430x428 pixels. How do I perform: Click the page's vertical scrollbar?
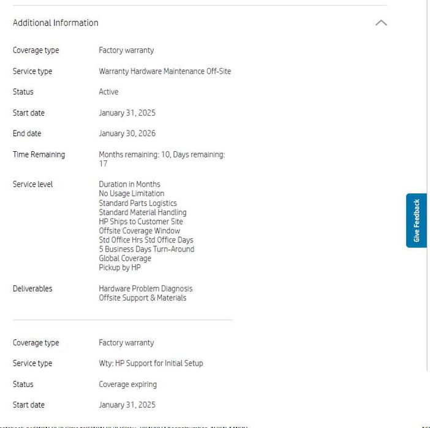[428, 184]
